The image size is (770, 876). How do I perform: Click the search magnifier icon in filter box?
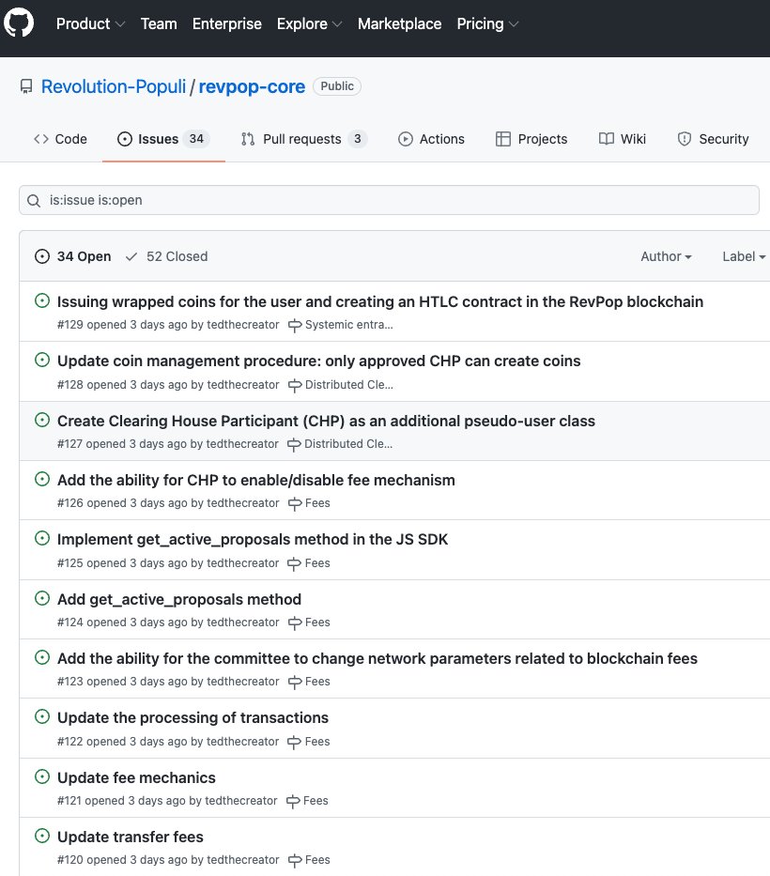click(34, 201)
